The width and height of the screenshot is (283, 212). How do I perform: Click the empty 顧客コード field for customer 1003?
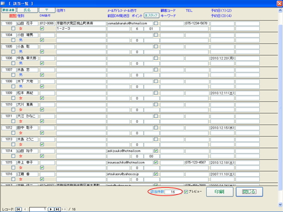tap(172, 23)
